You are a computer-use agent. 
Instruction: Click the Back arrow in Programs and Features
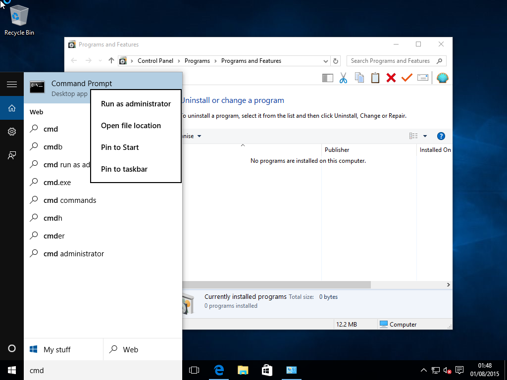tap(74, 60)
